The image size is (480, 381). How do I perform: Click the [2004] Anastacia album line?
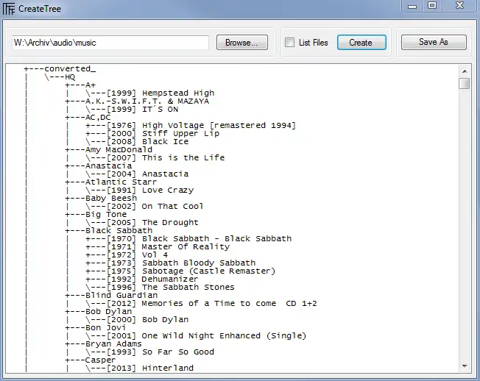click(137, 174)
